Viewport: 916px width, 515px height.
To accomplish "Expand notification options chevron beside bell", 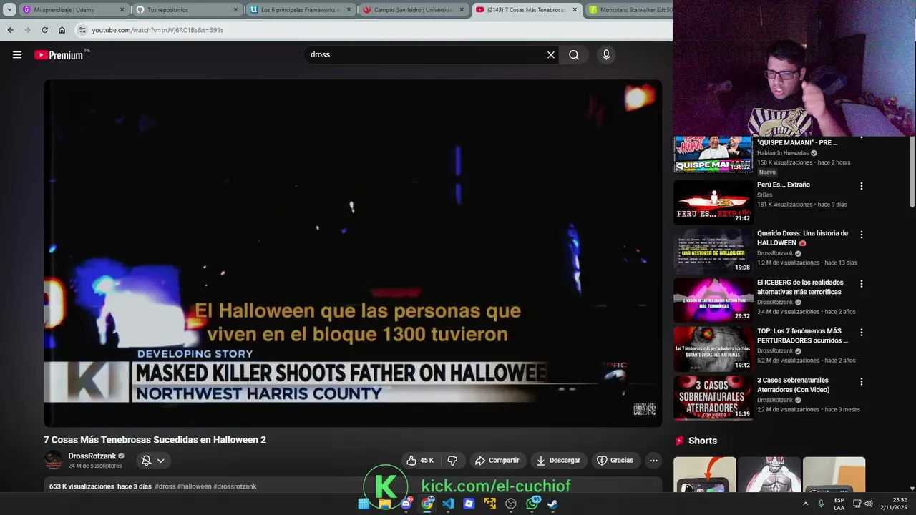I will coord(161,461).
